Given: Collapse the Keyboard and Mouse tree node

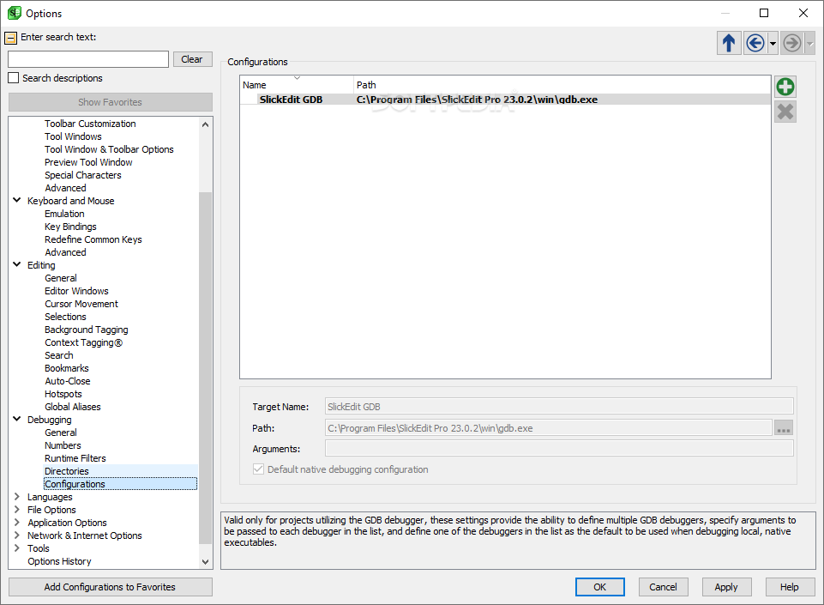Looking at the screenshot, I should 17,201.
